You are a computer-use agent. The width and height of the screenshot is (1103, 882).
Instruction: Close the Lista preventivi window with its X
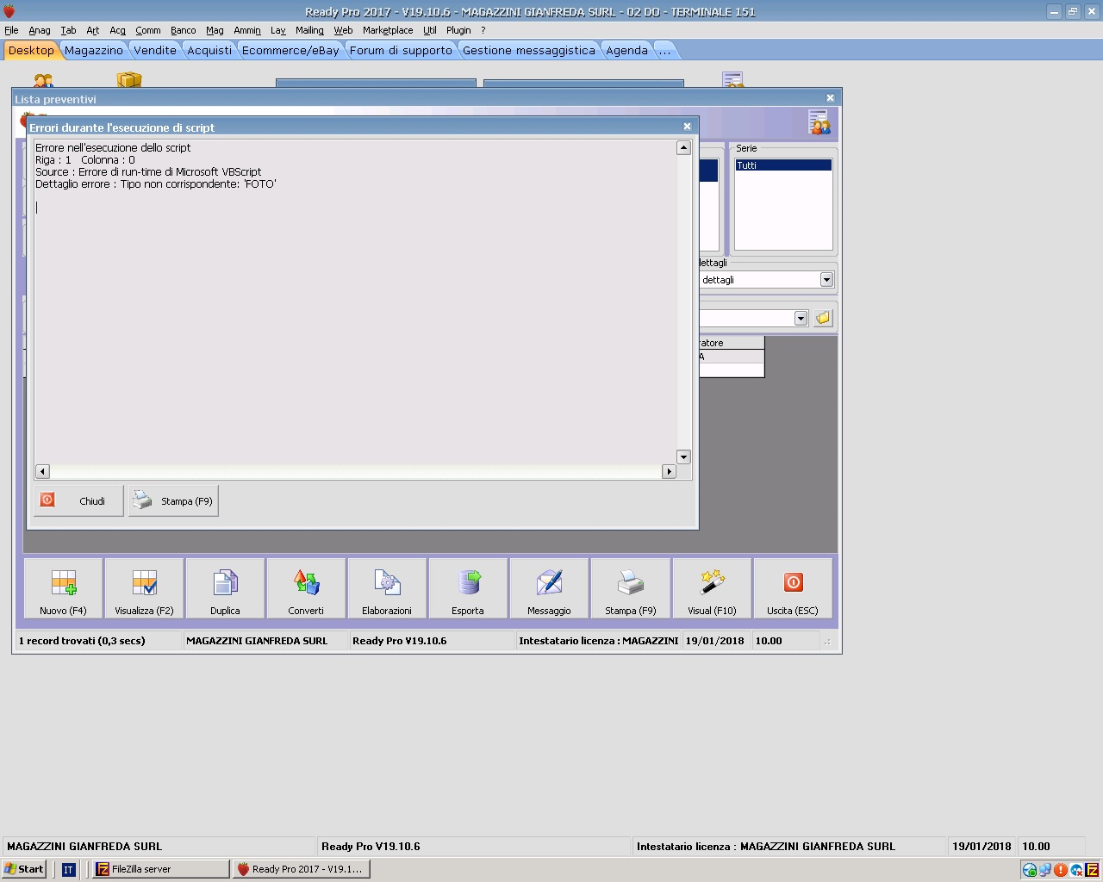click(x=830, y=98)
